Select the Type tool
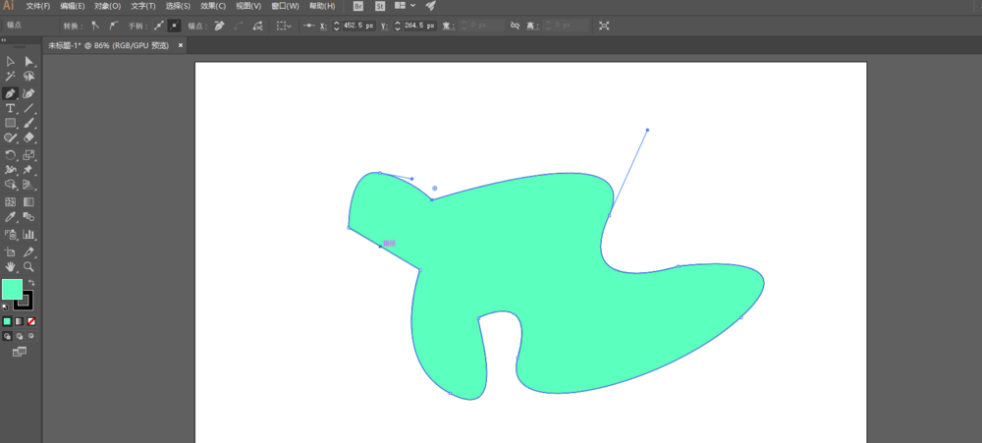 tap(11, 108)
